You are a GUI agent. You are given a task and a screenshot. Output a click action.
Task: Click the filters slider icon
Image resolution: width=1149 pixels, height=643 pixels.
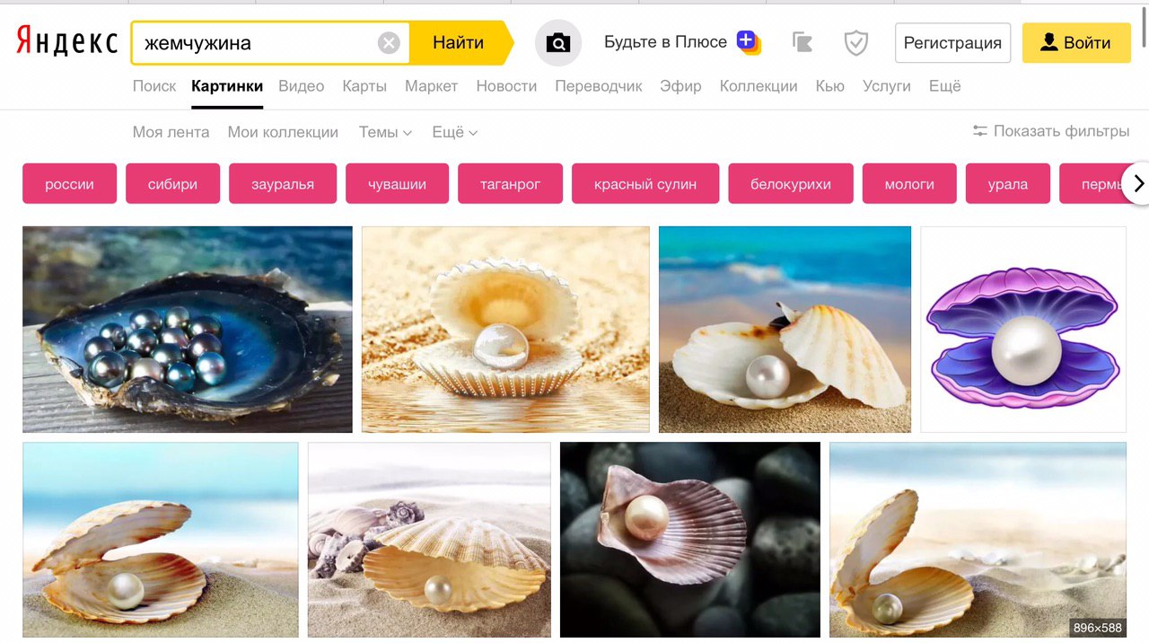(x=980, y=131)
